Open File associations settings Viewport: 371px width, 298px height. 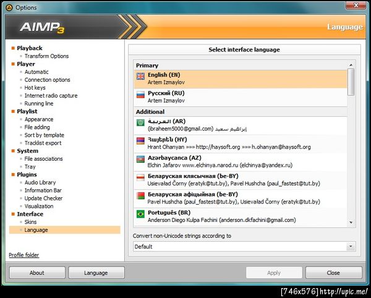(x=43, y=159)
